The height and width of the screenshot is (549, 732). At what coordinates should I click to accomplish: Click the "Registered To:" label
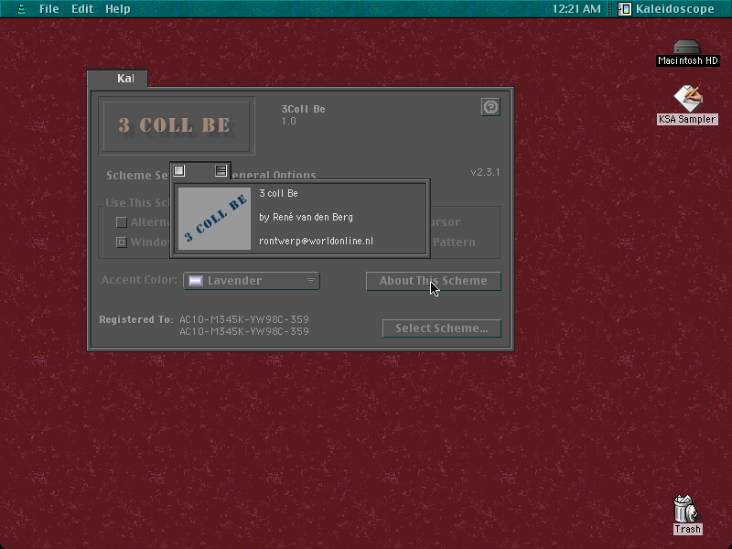(x=136, y=319)
